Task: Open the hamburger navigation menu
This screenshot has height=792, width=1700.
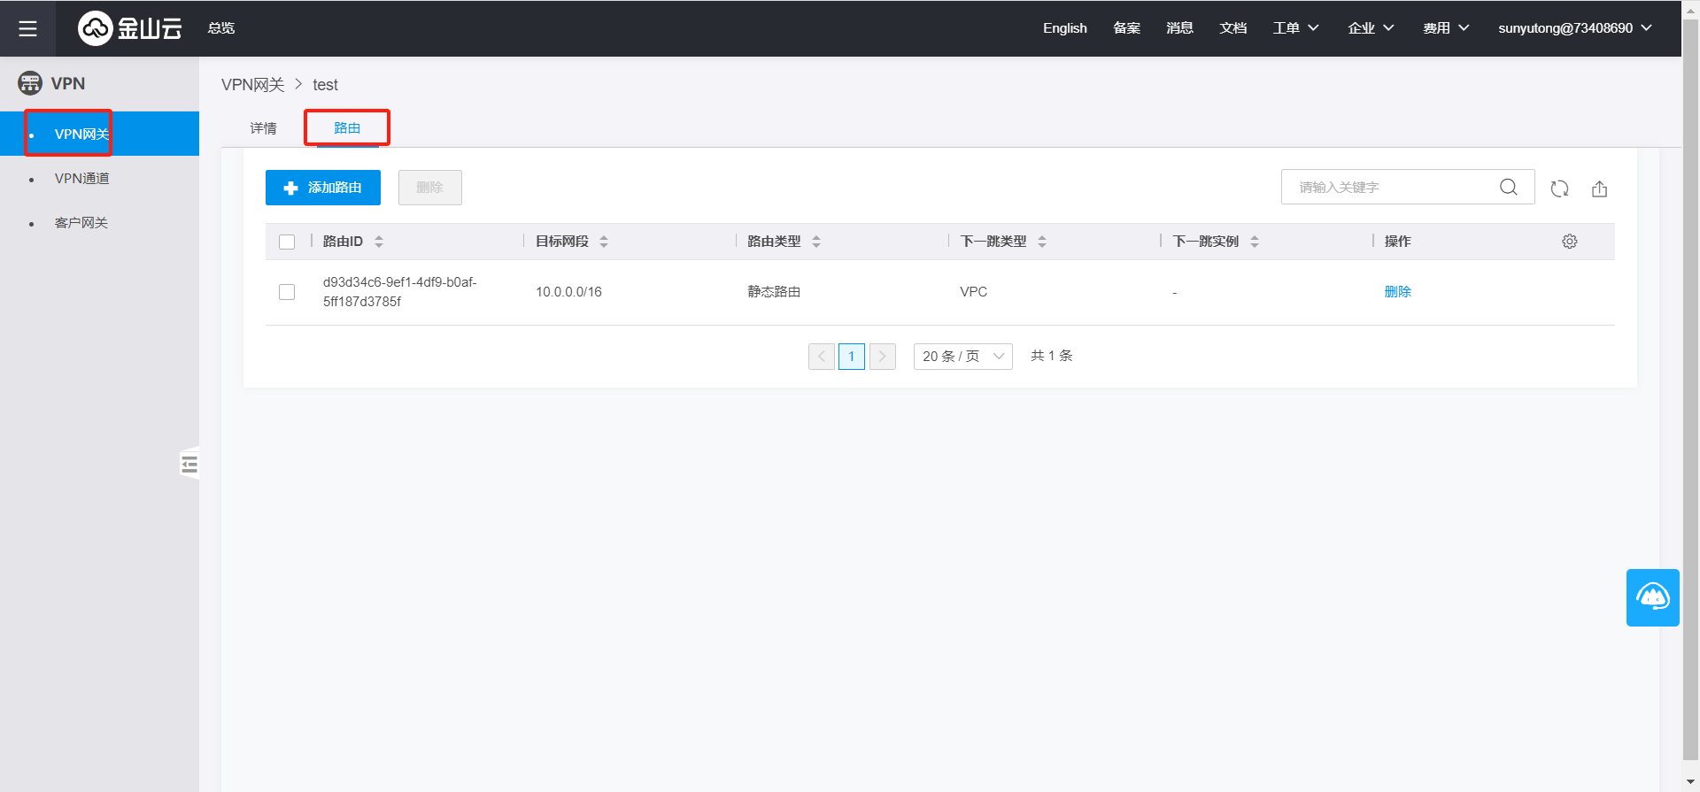Action: click(27, 28)
